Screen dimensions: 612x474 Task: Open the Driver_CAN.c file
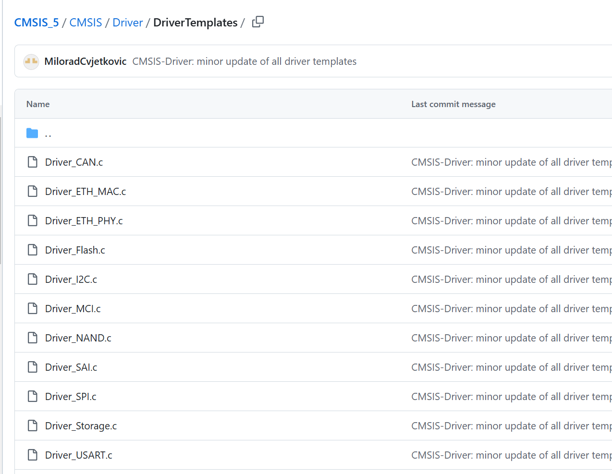[x=74, y=162]
